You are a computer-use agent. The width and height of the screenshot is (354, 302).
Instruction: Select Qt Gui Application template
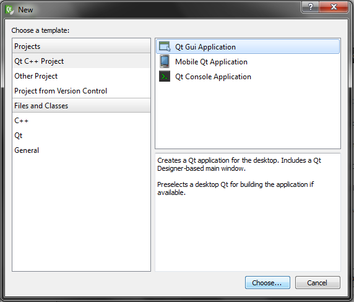coord(248,46)
